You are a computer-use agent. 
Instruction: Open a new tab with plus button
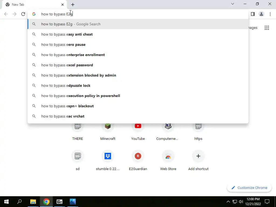click(x=73, y=5)
